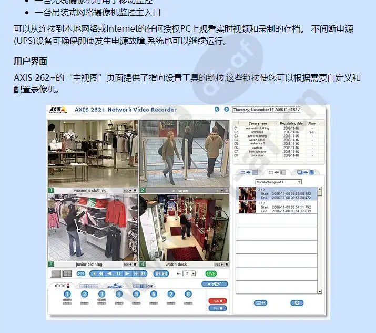Viewport: 376px width, 333px height.
Task: Select row 06 cashier in camera table
Action: [278, 148]
